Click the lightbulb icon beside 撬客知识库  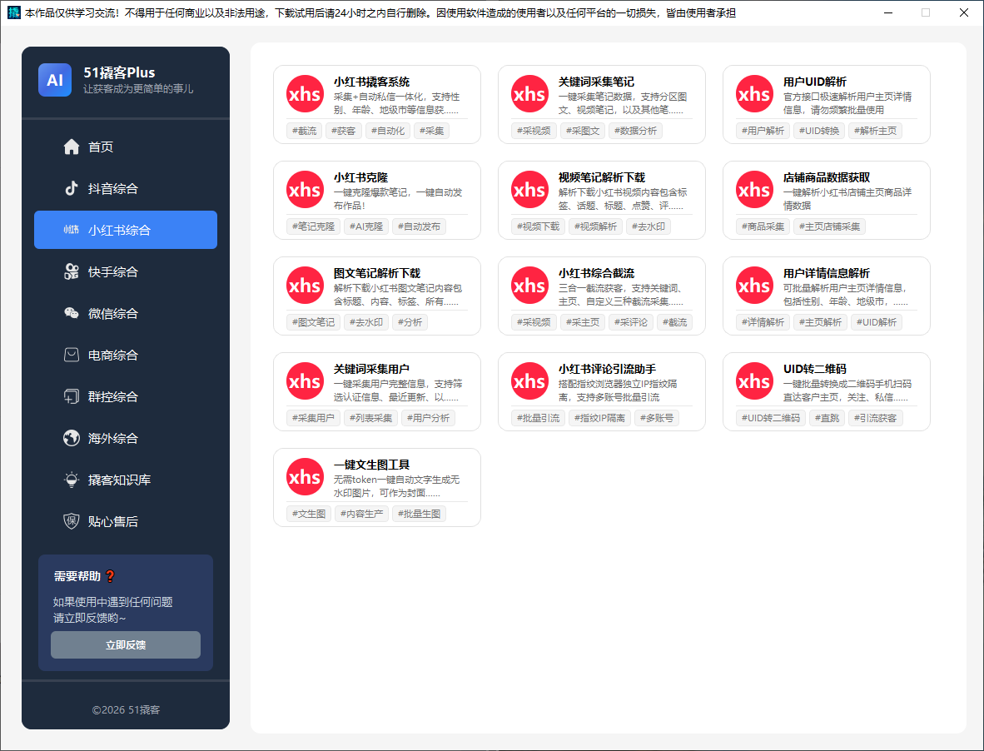coord(72,480)
